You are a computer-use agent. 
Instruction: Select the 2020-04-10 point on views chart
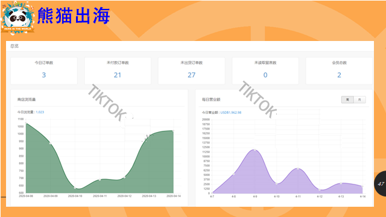click(x=75, y=187)
